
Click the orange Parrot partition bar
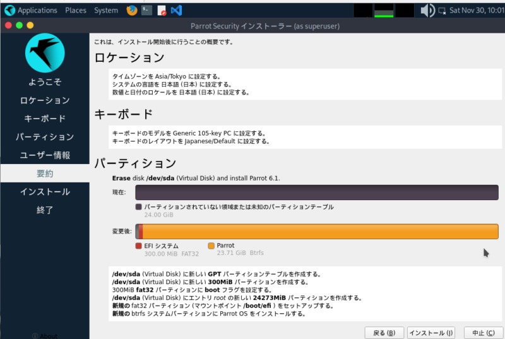[321, 232]
